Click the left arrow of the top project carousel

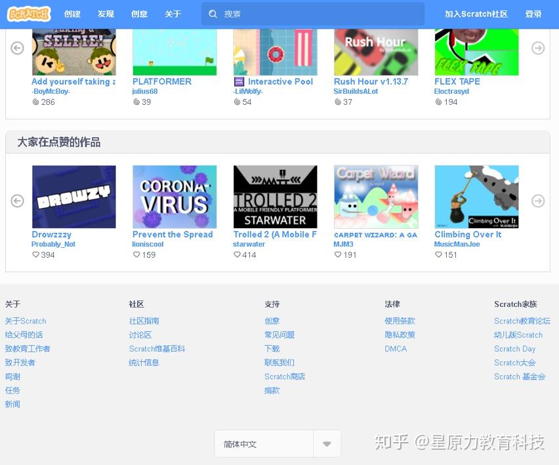coord(17,48)
